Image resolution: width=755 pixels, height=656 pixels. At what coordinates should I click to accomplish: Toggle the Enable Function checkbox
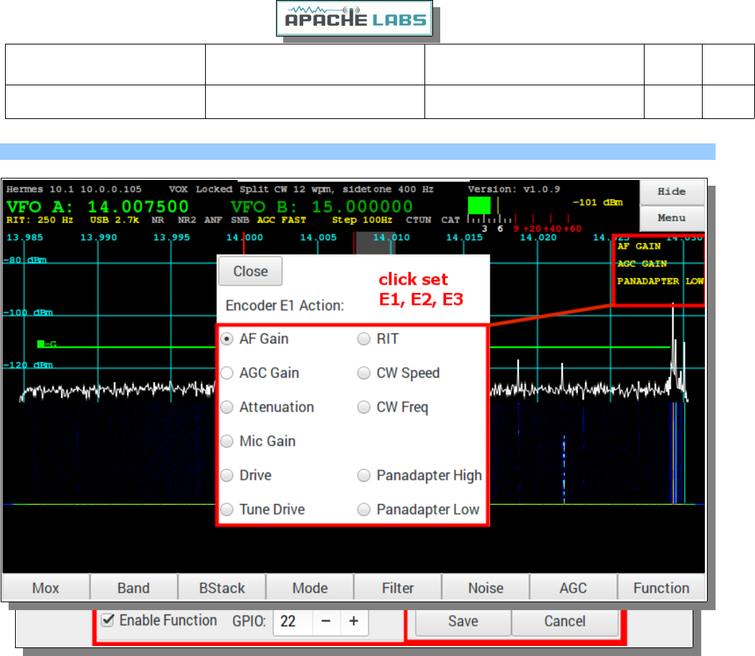pos(108,620)
